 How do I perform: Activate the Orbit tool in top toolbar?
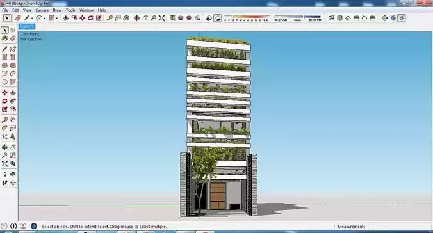136,18
